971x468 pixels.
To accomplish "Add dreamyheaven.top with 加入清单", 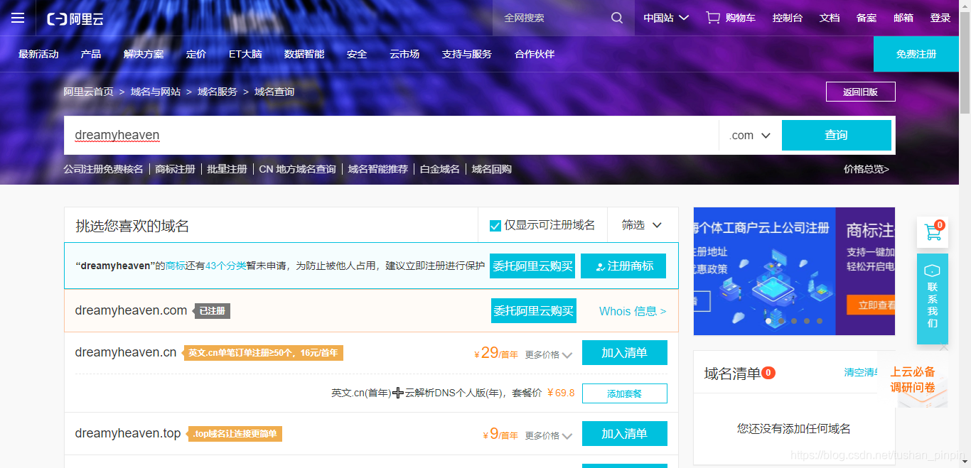I will 624,434.
